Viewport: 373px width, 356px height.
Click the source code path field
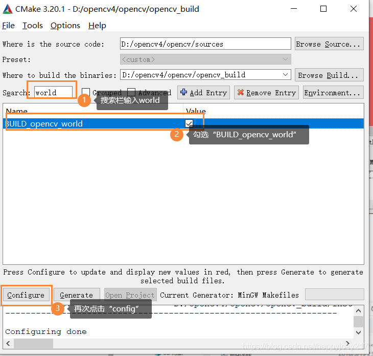[x=205, y=44]
